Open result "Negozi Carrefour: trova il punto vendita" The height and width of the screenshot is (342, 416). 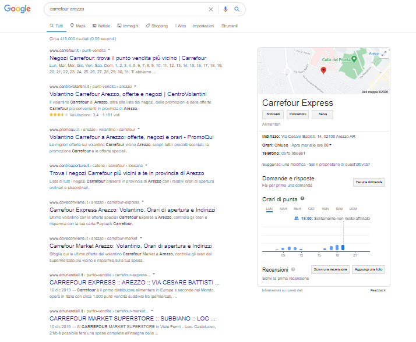[x=128, y=58]
